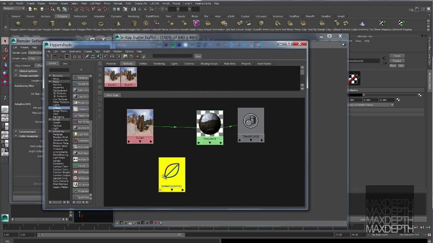Click the Save Scene disk icon
The width and height of the screenshot is (433, 243).
(41, 9)
